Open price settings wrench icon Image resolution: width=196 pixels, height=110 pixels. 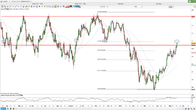(5, 9)
